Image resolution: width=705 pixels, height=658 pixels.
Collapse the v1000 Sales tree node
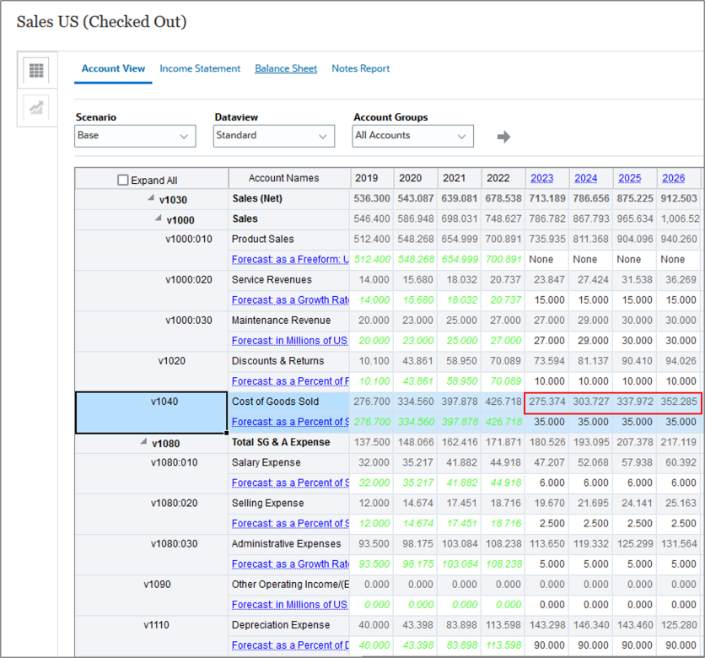[x=158, y=219]
